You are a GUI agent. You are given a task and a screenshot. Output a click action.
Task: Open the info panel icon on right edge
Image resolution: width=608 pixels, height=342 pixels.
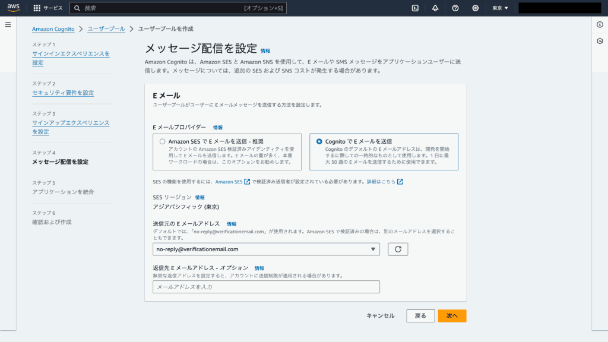(600, 24)
